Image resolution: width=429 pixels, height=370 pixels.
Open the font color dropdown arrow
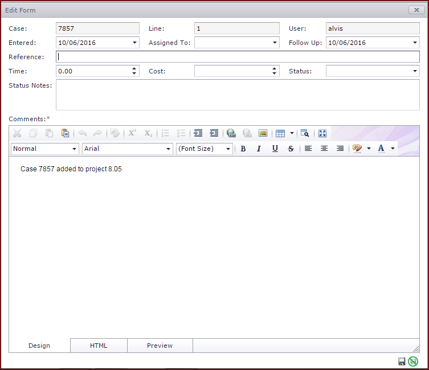(393, 149)
